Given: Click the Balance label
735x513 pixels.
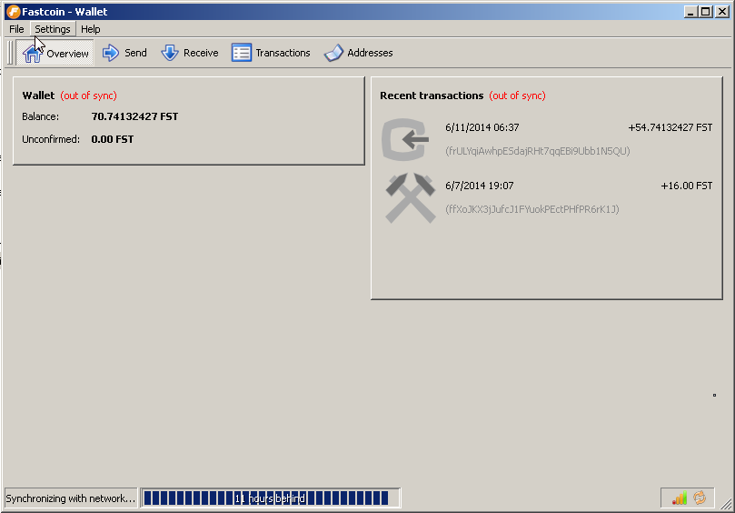Looking at the screenshot, I should click(x=40, y=116).
